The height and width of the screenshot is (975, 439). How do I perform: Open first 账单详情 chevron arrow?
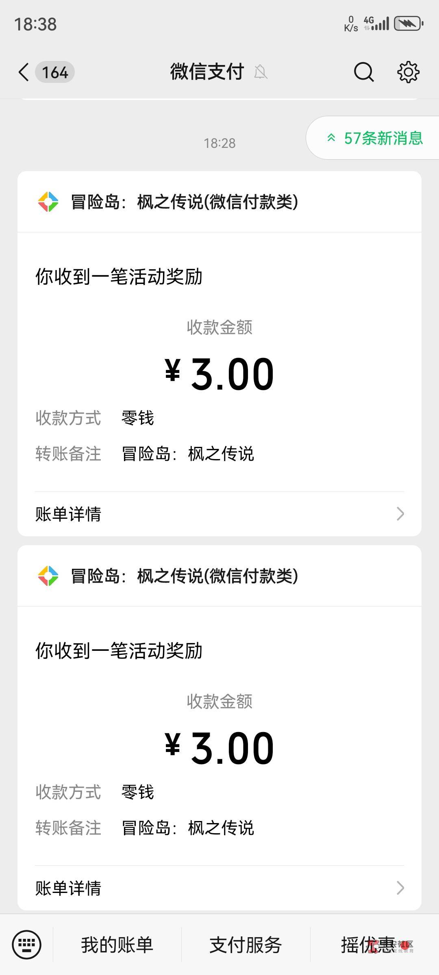[x=400, y=514]
